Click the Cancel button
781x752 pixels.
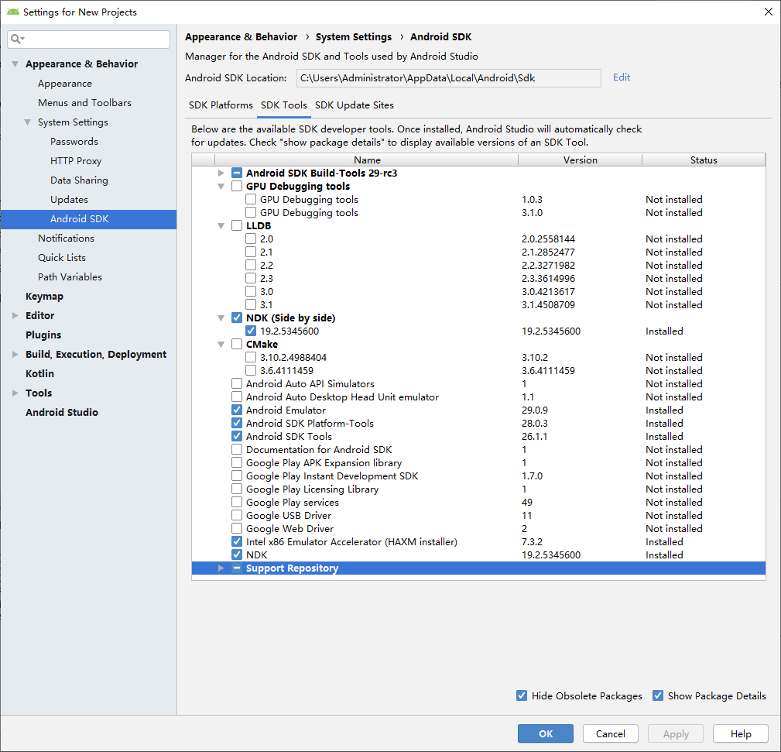pyautogui.click(x=611, y=733)
